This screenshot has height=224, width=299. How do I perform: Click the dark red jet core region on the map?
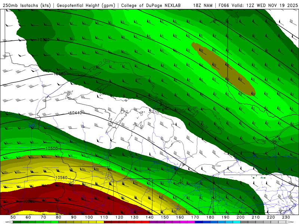[76, 199]
